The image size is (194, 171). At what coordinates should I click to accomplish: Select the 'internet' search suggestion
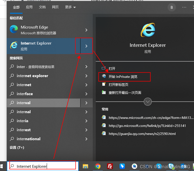click(43, 85)
